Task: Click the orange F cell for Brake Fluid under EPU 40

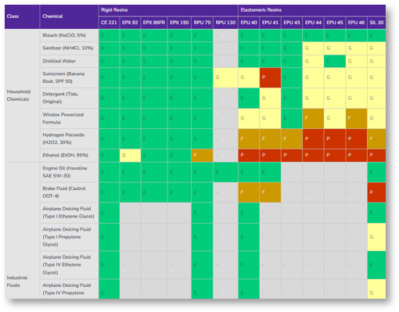Action: point(249,192)
